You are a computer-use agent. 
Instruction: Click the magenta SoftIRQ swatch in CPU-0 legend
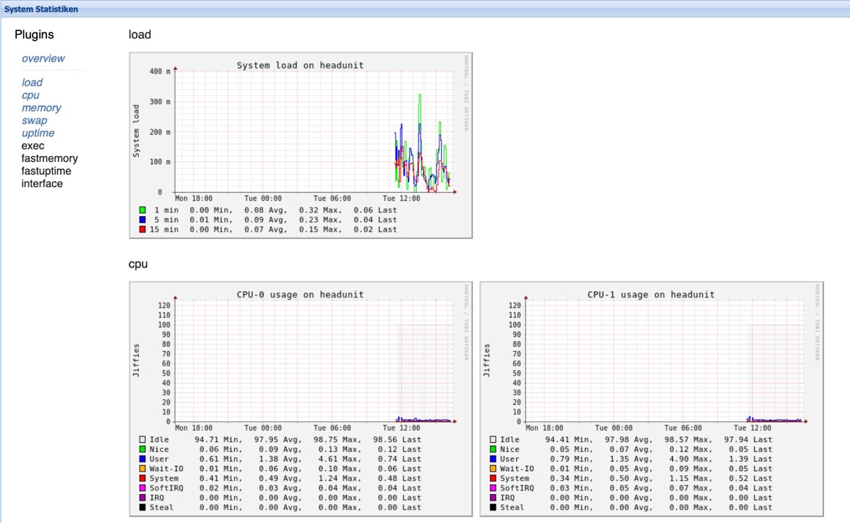coord(142,488)
